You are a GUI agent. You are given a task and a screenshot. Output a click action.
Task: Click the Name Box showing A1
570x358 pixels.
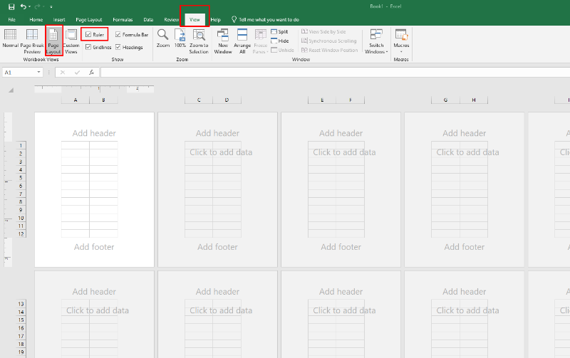[20, 73]
